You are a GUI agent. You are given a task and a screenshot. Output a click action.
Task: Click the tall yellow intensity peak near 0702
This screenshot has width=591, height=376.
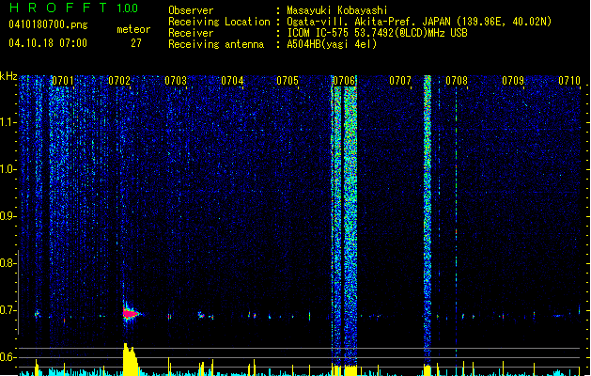tap(130, 359)
